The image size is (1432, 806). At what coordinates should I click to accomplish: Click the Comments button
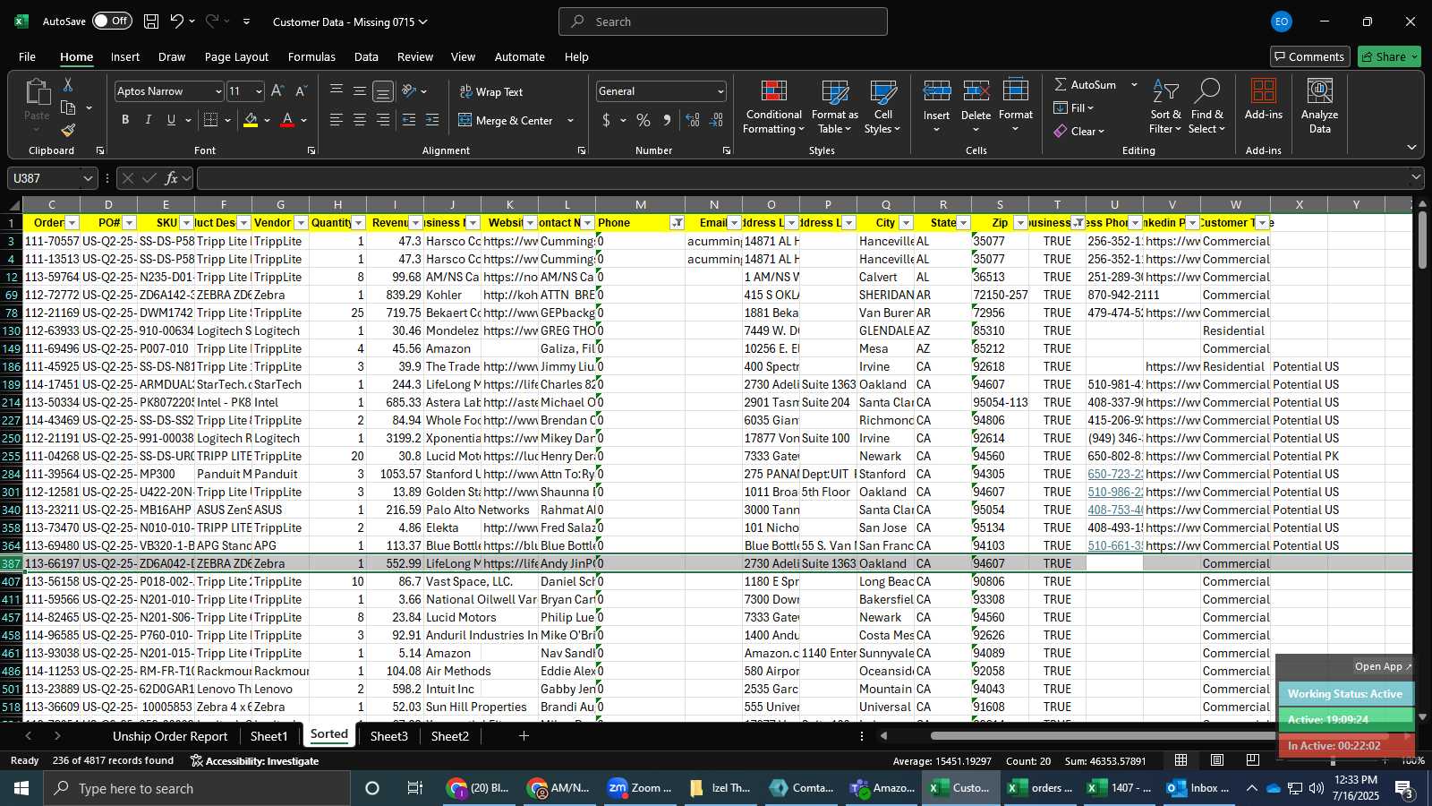point(1308,56)
